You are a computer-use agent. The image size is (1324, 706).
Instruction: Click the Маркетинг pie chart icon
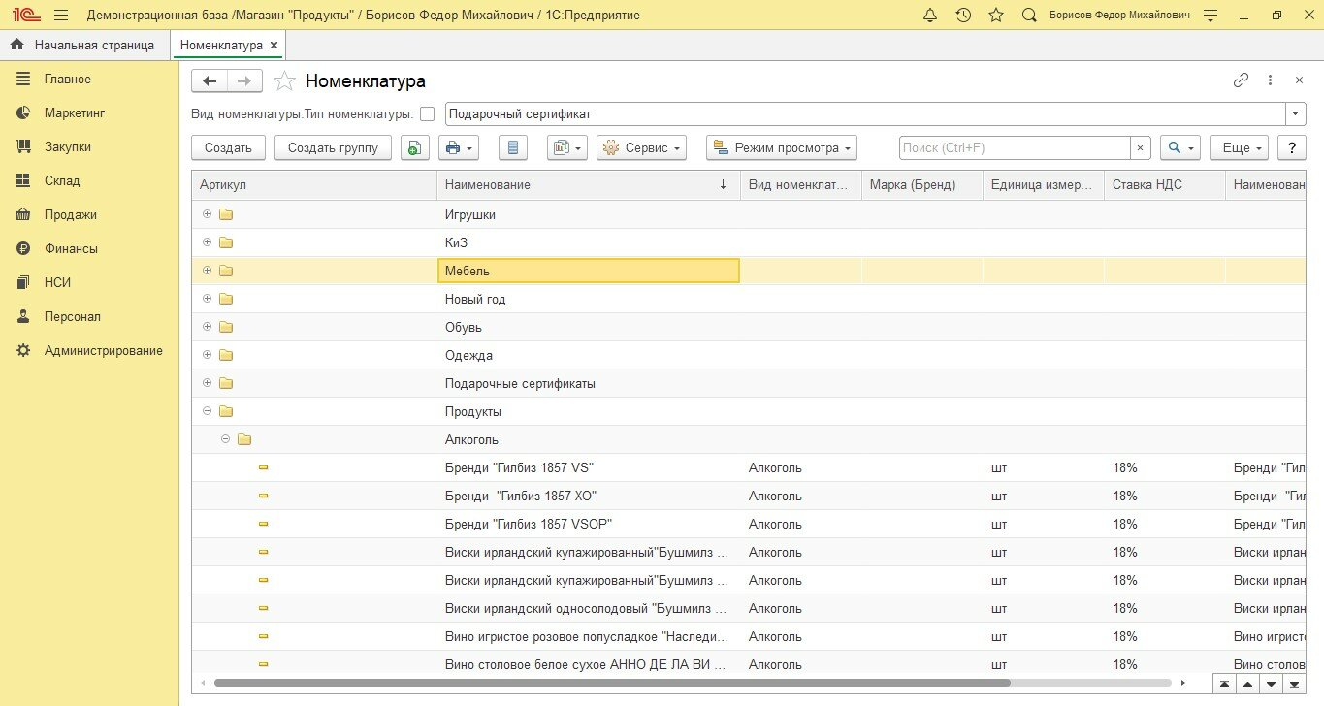coord(24,112)
